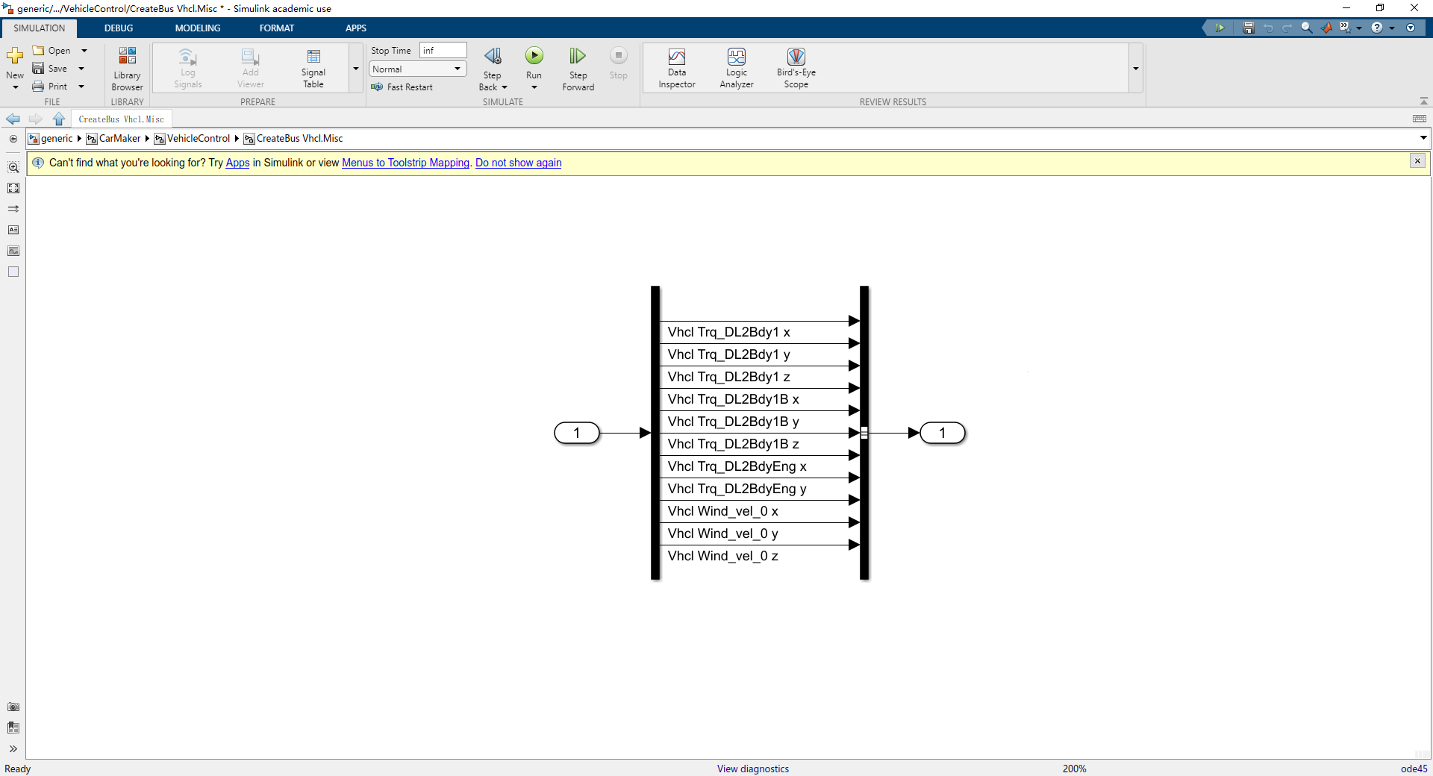Image resolution: width=1433 pixels, height=776 pixels.
Task: Expand the Print dropdown arrow
Action: click(81, 87)
